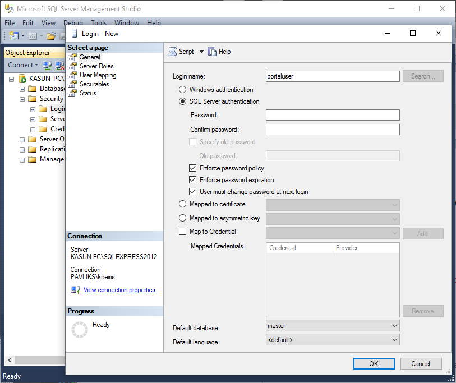Click the Credentials folder icon in tree

pyautogui.click(x=43, y=129)
